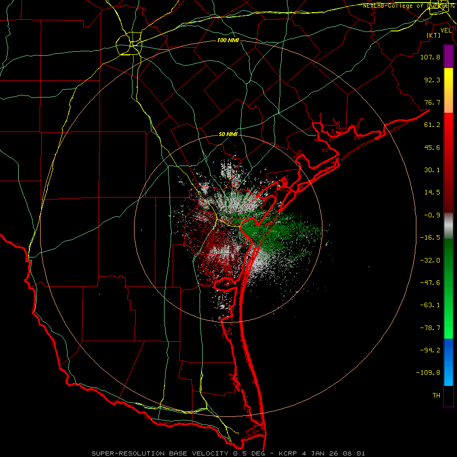Click the -63.1 legend value

(430, 305)
